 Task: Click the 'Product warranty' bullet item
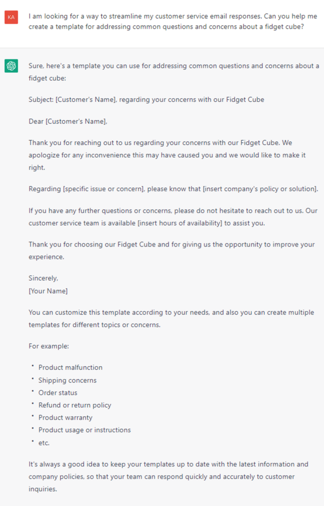pyautogui.click(x=66, y=418)
